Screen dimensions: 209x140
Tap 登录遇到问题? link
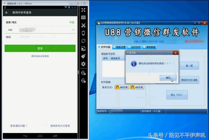(x=19, y=126)
